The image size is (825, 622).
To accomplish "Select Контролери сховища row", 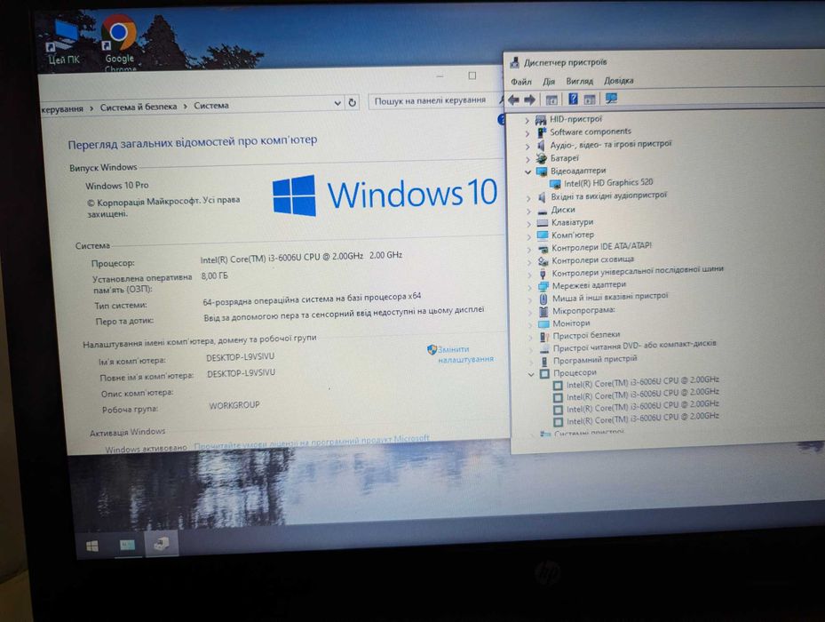I will tap(592, 259).
